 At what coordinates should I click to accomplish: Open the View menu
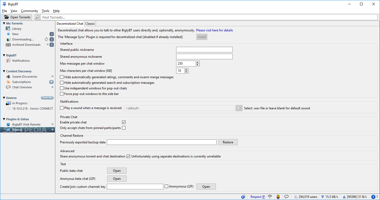(x=14, y=11)
